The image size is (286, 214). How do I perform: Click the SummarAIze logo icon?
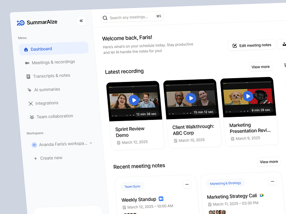[x=21, y=23]
